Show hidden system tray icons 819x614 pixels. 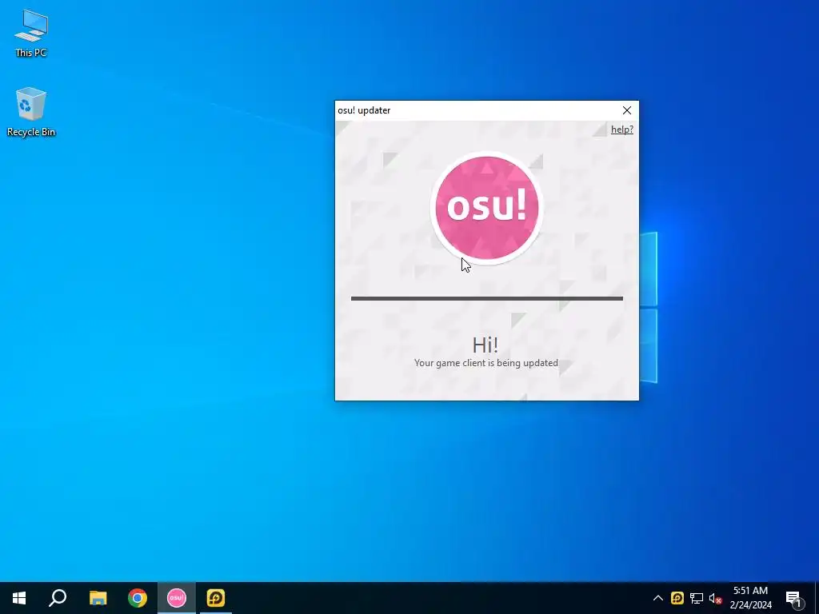click(658, 598)
